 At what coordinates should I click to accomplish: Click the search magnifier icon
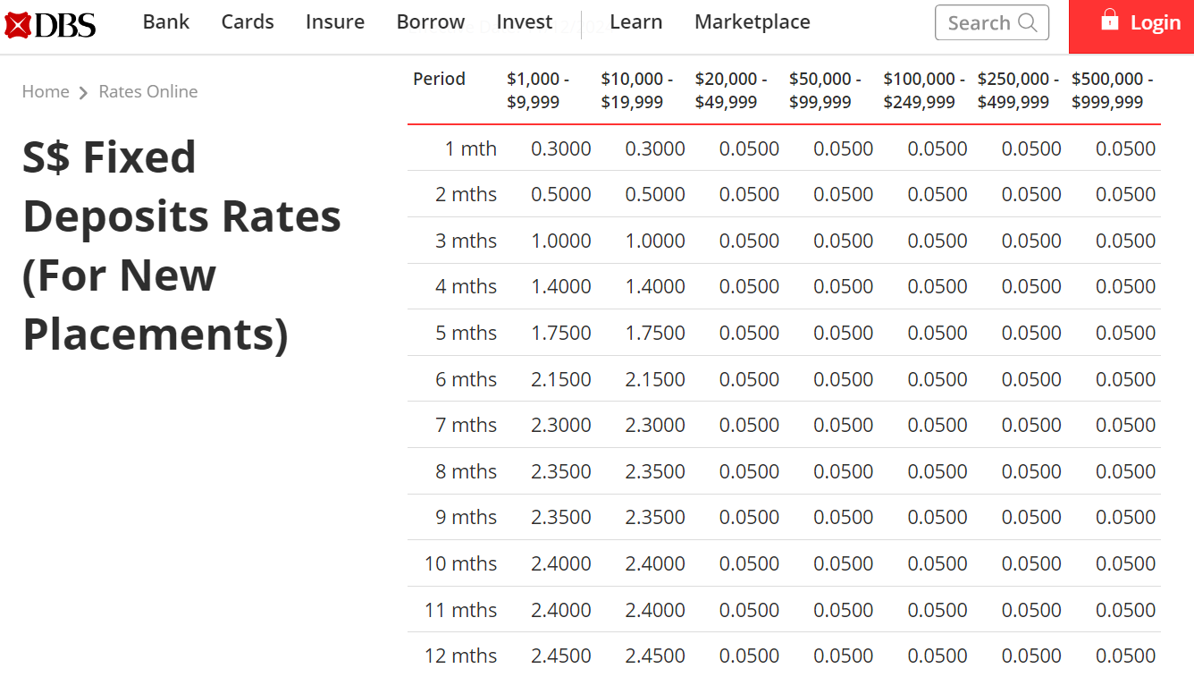1028,22
